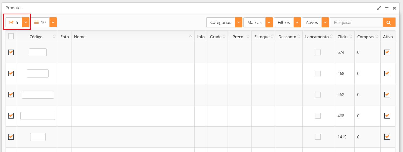
Task: Open the selected items actions dropdown
Action: (26, 22)
